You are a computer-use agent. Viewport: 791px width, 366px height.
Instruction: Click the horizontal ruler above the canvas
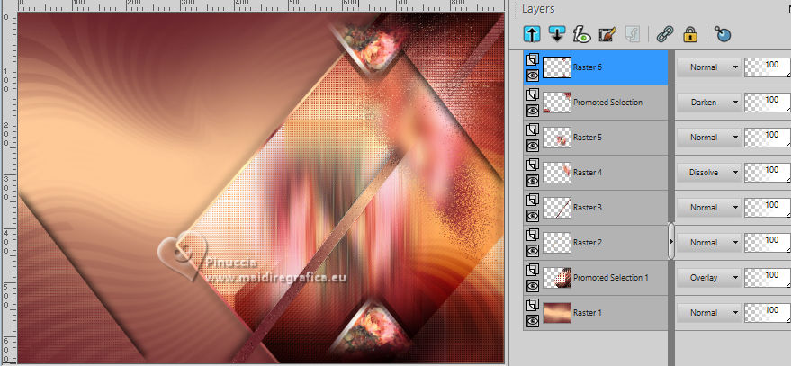tap(261, 5)
